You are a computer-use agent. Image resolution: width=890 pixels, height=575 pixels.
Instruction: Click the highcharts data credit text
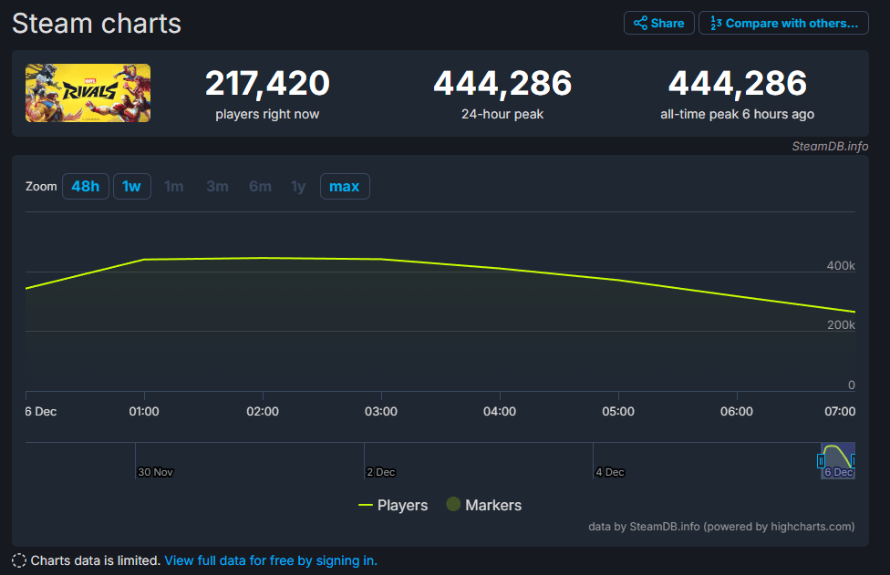pos(721,526)
